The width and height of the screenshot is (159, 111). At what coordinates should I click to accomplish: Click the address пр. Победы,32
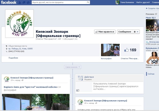click(x=21, y=49)
